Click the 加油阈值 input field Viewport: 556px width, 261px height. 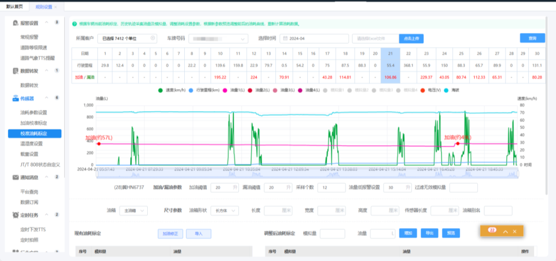[225, 187]
